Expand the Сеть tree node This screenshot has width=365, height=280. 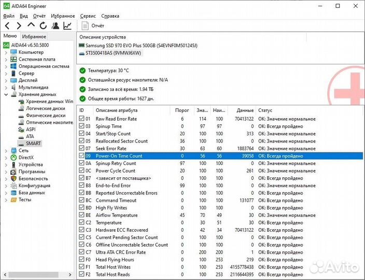(x=6, y=151)
